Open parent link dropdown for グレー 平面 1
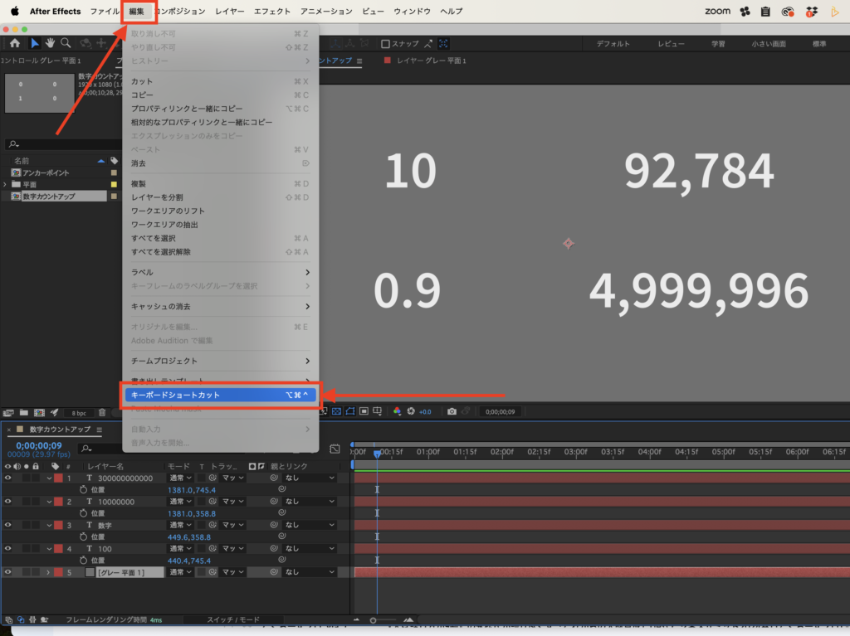Image resolution: width=850 pixels, height=636 pixels. 308,572
